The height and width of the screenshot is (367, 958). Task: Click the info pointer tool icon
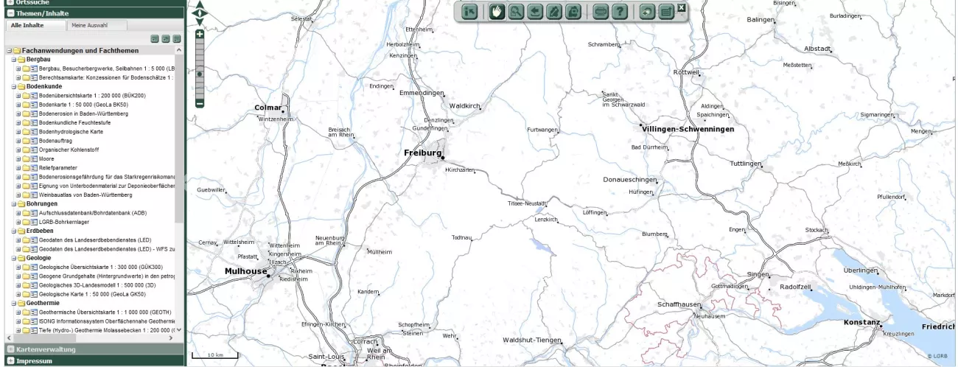tap(469, 12)
